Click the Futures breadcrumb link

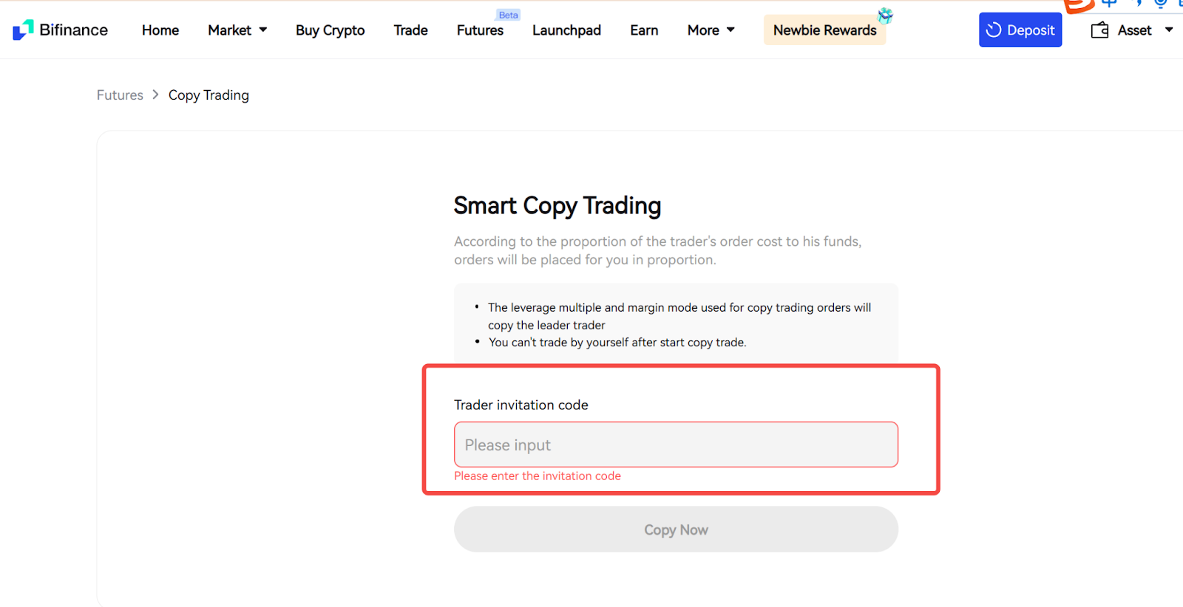[x=120, y=95]
